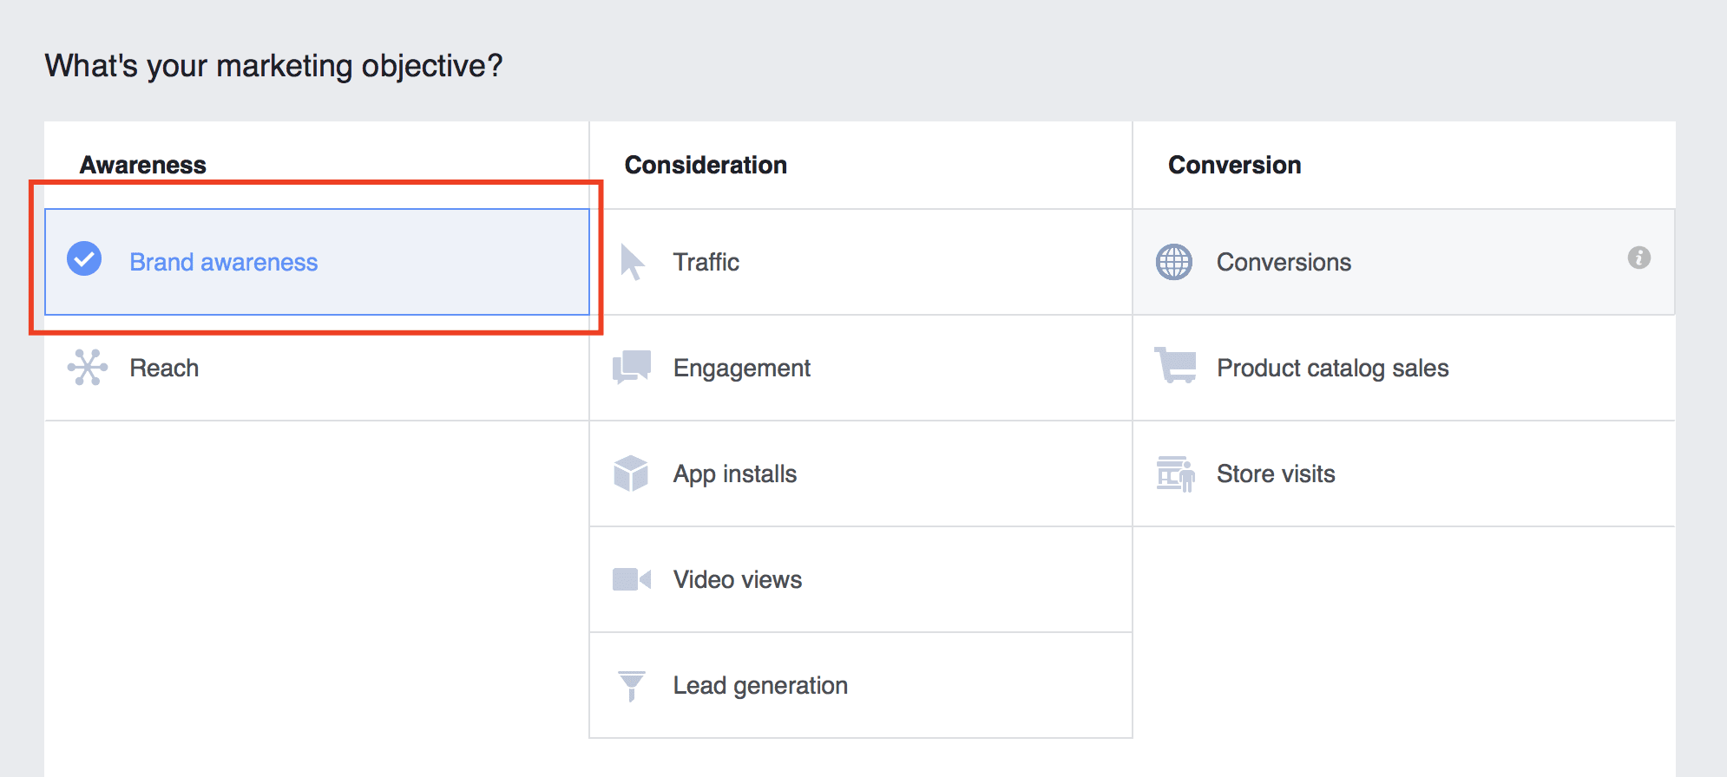
Task: Choose the App installs objective label
Action: (734, 473)
